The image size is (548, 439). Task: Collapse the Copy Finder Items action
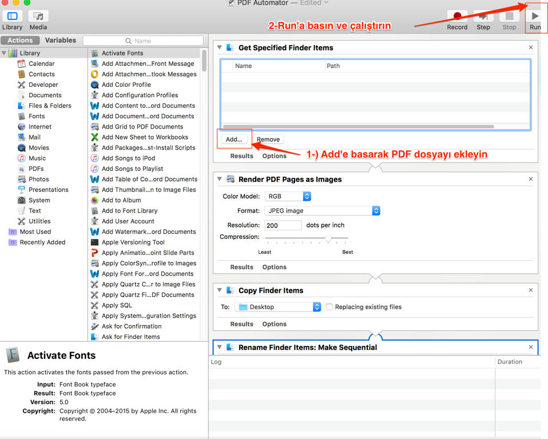(x=220, y=290)
